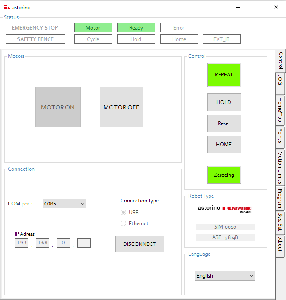Screen dimensions: 286x300
Task: Click the SIM-0010 robot type field
Action: (x=225, y=227)
